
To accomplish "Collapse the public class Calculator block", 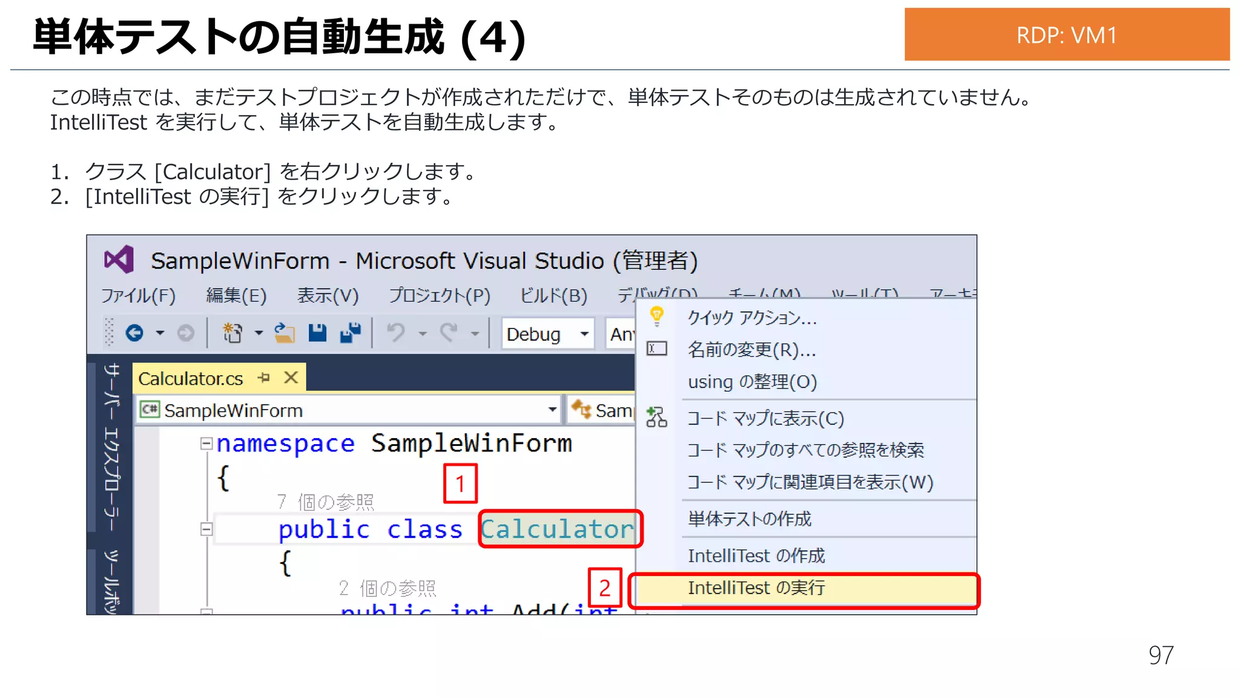I will pyautogui.click(x=206, y=529).
